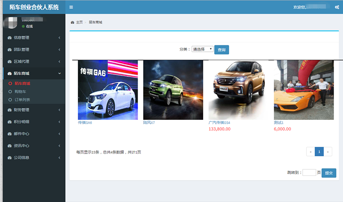
Task: Select page 1 in pagination
Action: click(319, 152)
